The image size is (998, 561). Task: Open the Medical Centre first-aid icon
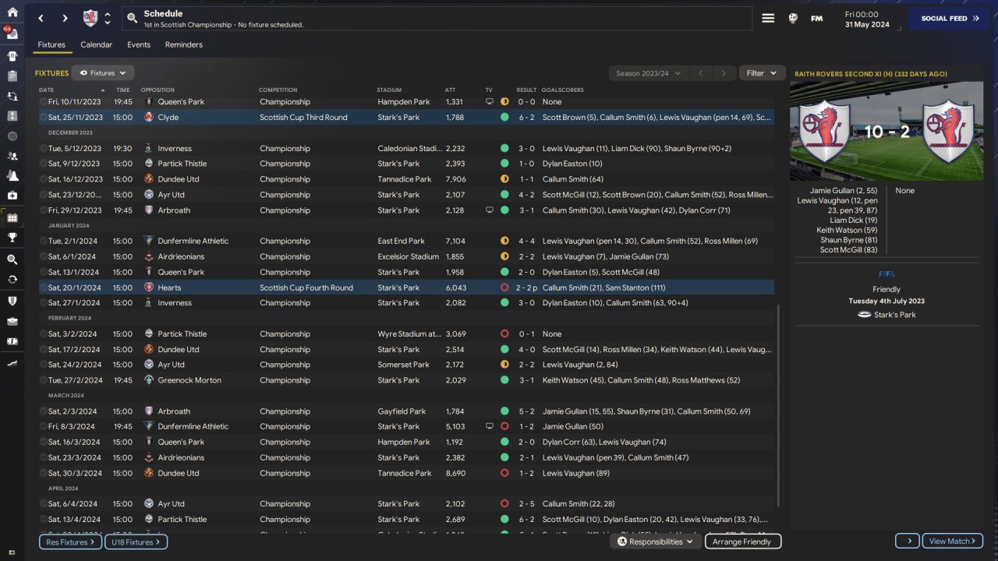click(12, 196)
